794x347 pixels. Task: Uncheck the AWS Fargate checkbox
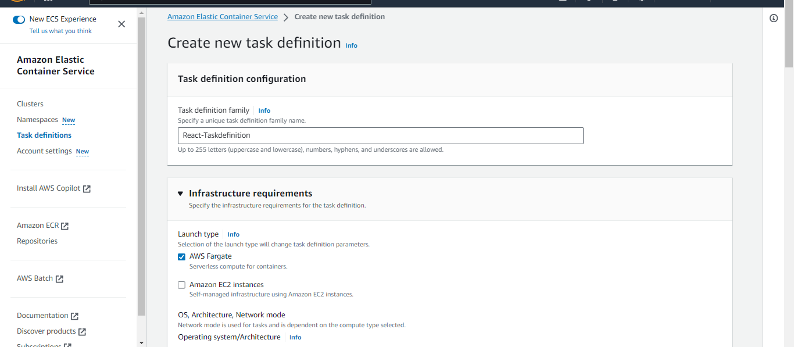click(181, 257)
